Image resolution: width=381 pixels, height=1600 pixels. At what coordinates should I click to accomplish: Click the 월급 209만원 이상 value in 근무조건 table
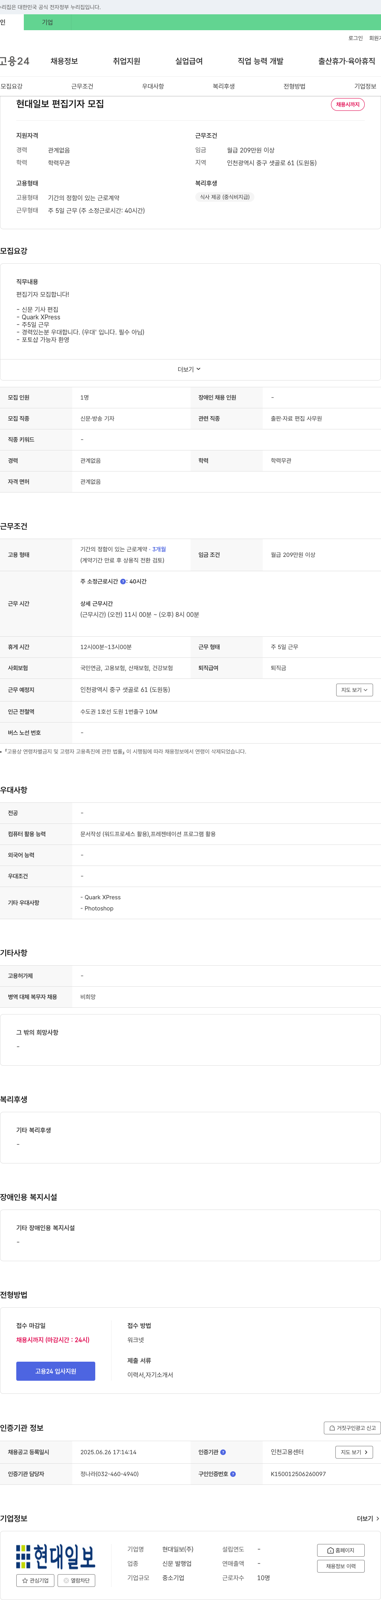[293, 555]
